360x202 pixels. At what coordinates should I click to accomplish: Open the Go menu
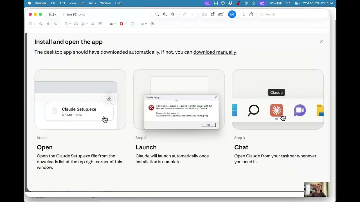(82, 3)
